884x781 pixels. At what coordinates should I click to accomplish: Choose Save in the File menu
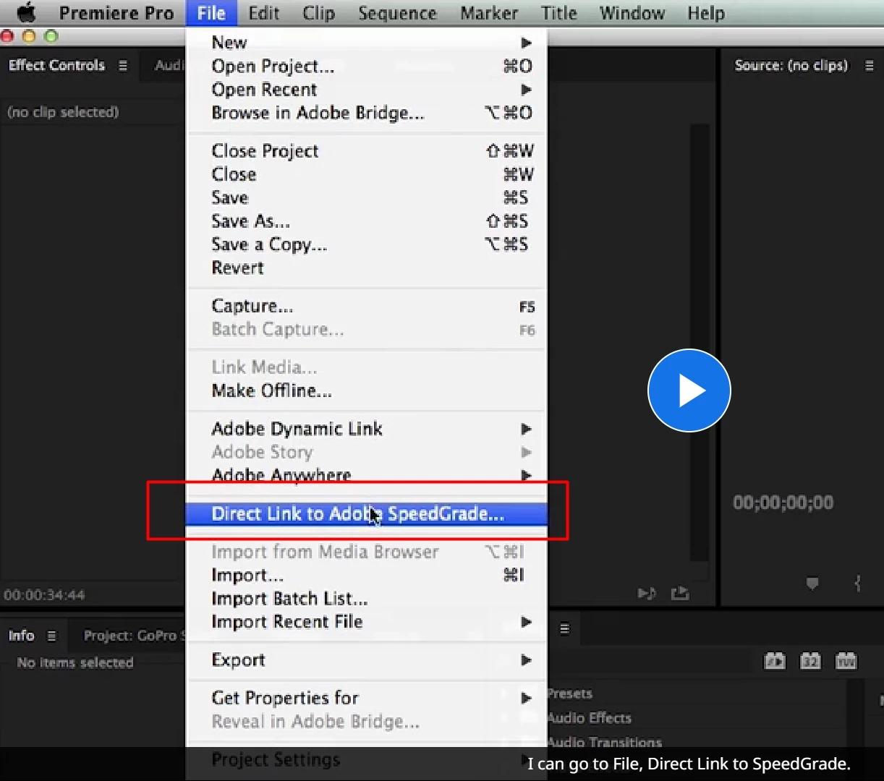click(x=367, y=197)
